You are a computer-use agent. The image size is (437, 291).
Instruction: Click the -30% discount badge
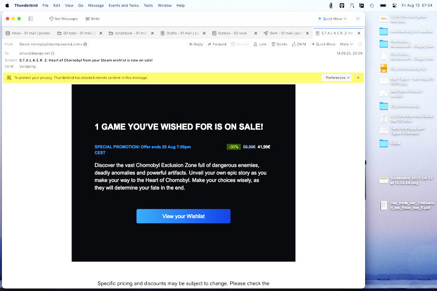click(233, 147)
